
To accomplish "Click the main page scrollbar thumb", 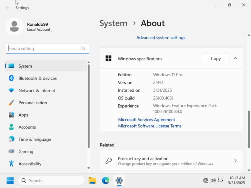I will [249, 129].
